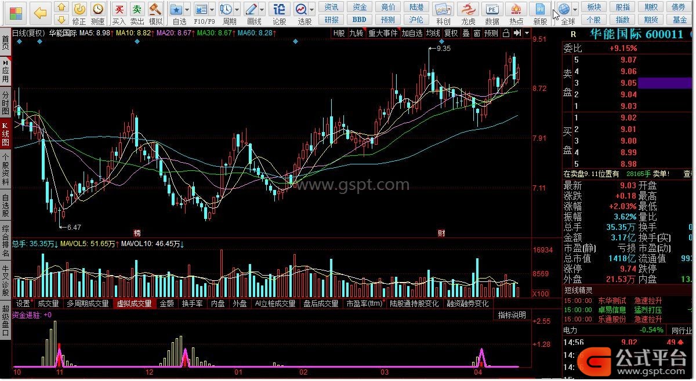Image resolution: width=696 pixels, height=381 pixels.
Task: Click the 研报 toolbar button
Action: pyautogui.click(x=332, y=20)
